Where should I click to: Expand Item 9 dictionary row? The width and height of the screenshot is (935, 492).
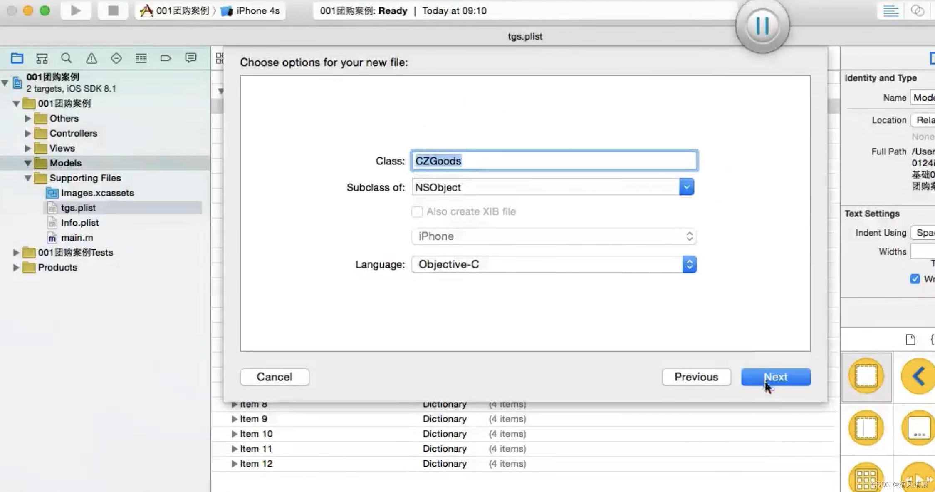click(234, 419)
